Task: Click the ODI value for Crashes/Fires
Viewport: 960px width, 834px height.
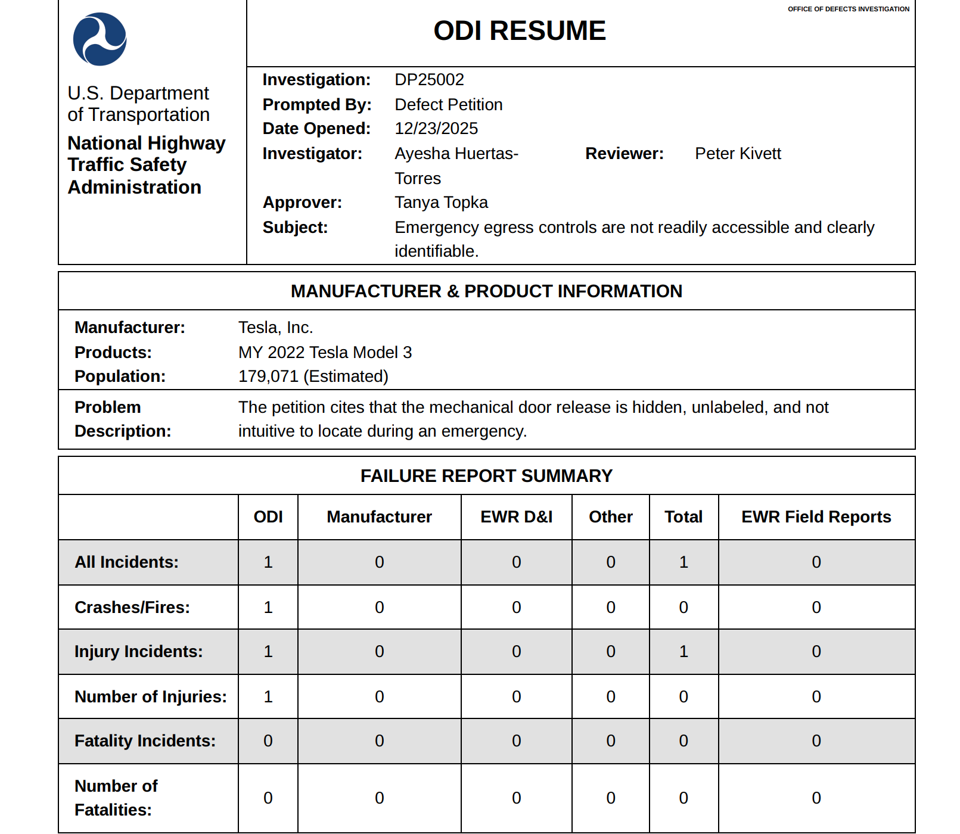Action: click(x=268, y=608)
